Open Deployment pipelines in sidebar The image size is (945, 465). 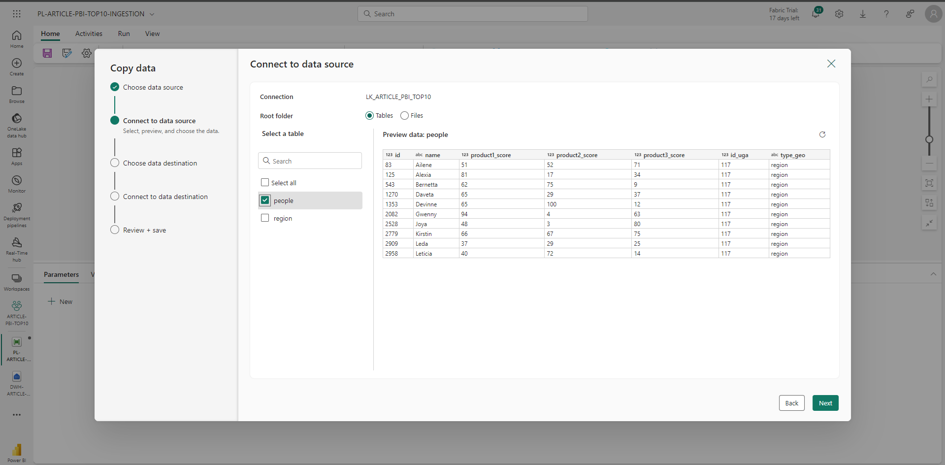[17, 215]
